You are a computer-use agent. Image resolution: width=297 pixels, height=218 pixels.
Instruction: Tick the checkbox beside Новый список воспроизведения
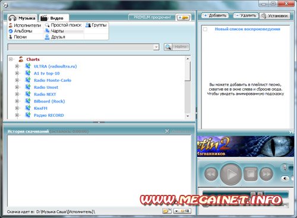pyautogui.click(x=206, y=29)
